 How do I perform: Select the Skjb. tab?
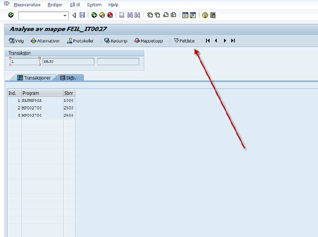point(68,78)
